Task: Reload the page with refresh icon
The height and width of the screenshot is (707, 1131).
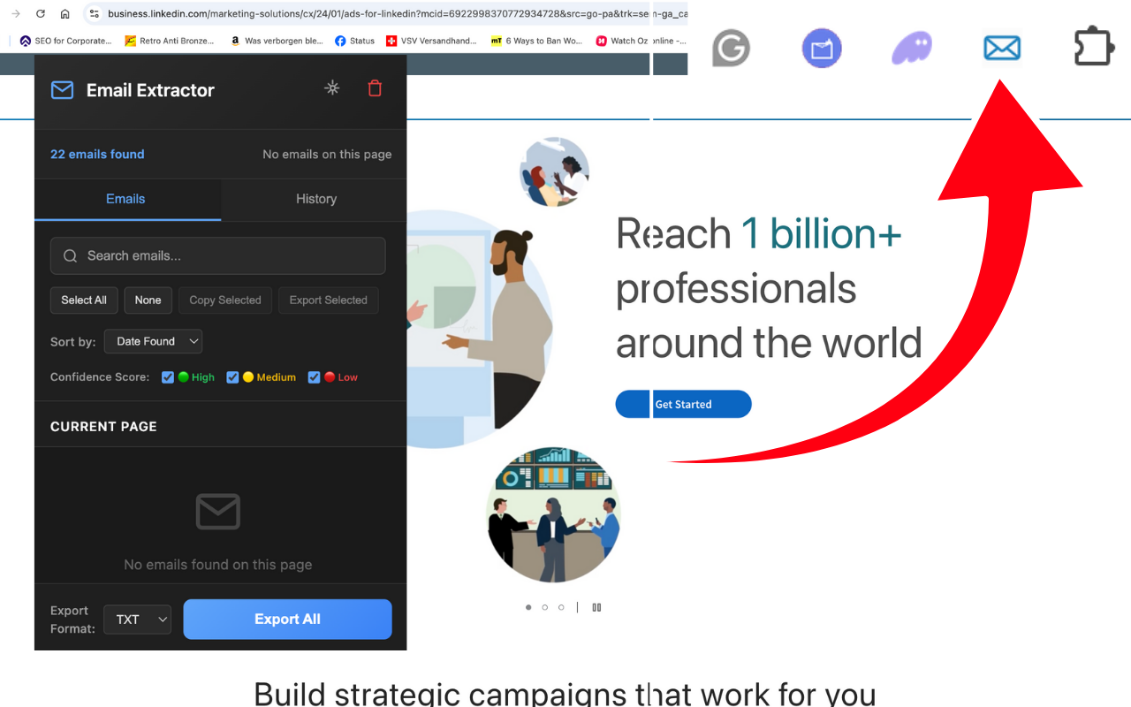Action: pos(40,14)
